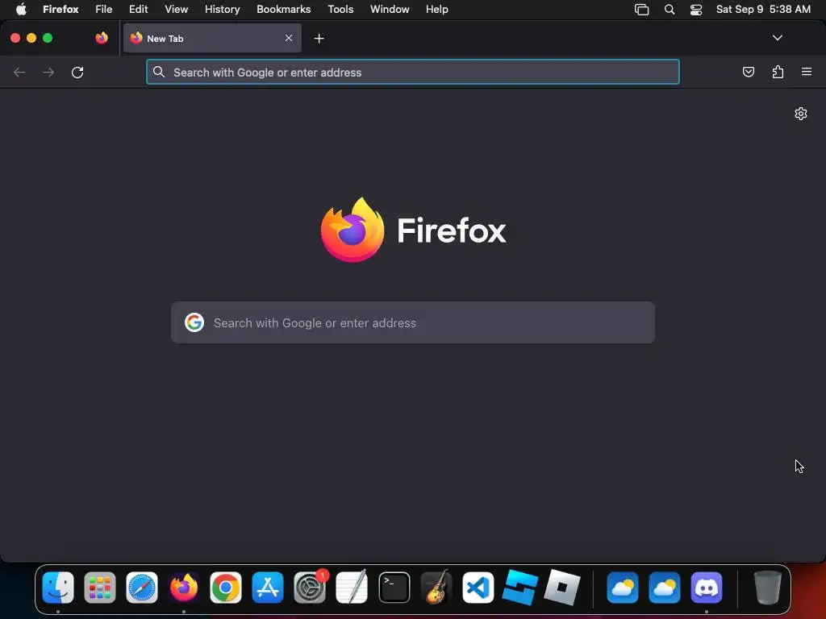This screenshot has height=619, width=826.
Task: Open GarageBand from the Dock
Action: 436,588
